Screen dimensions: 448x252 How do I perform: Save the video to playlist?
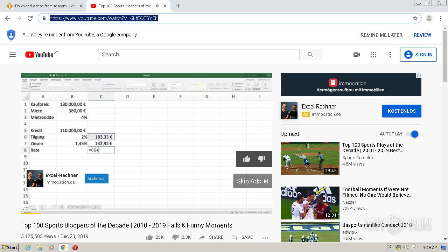point(242,237)
